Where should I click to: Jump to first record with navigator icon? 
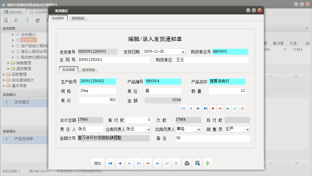111,163
